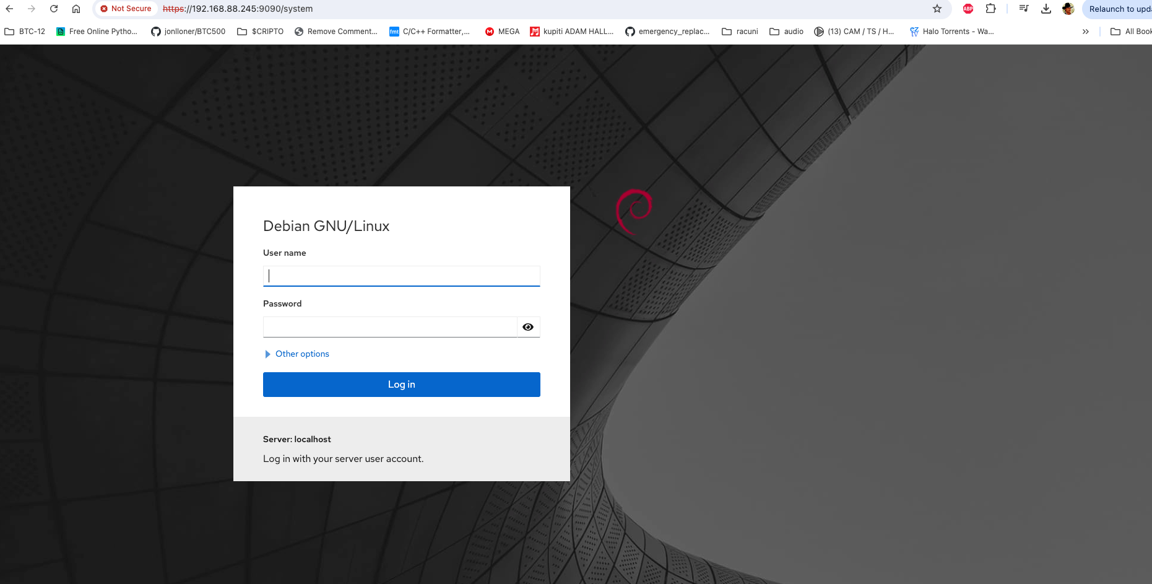The image size is (1152, 584).
Task: Click 'Log in with your server user account.' text
Action: coord(344,459)
